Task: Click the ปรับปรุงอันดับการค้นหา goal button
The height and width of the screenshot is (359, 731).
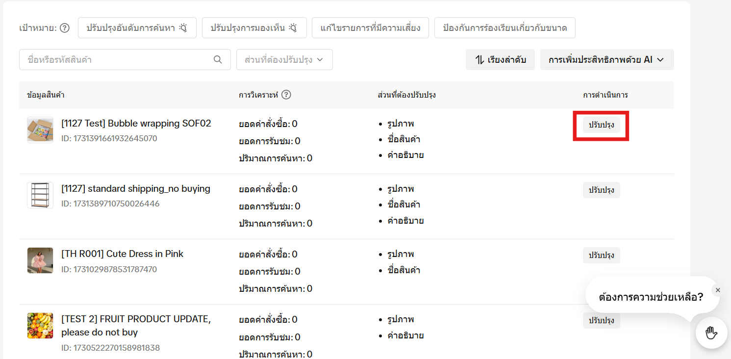Action: (x=137, y=28)
